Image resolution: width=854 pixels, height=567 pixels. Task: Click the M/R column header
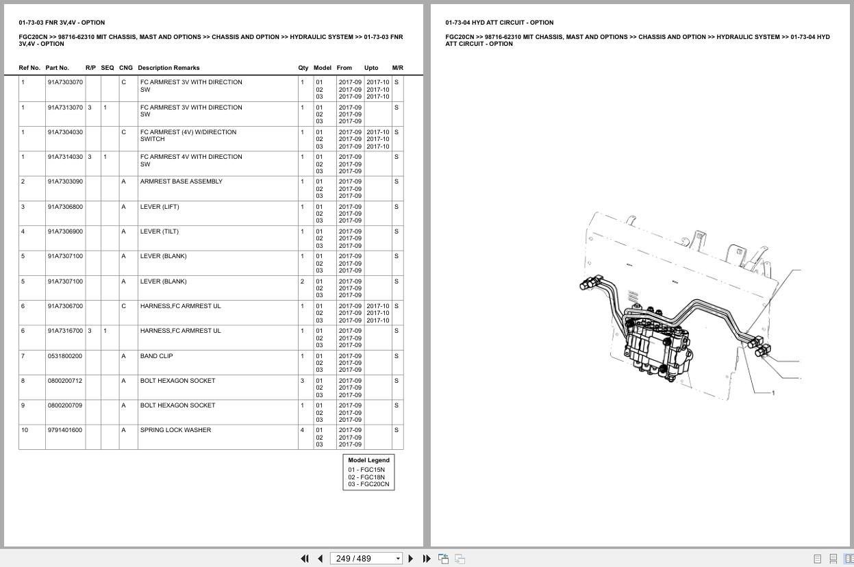[x=398, y=68]
